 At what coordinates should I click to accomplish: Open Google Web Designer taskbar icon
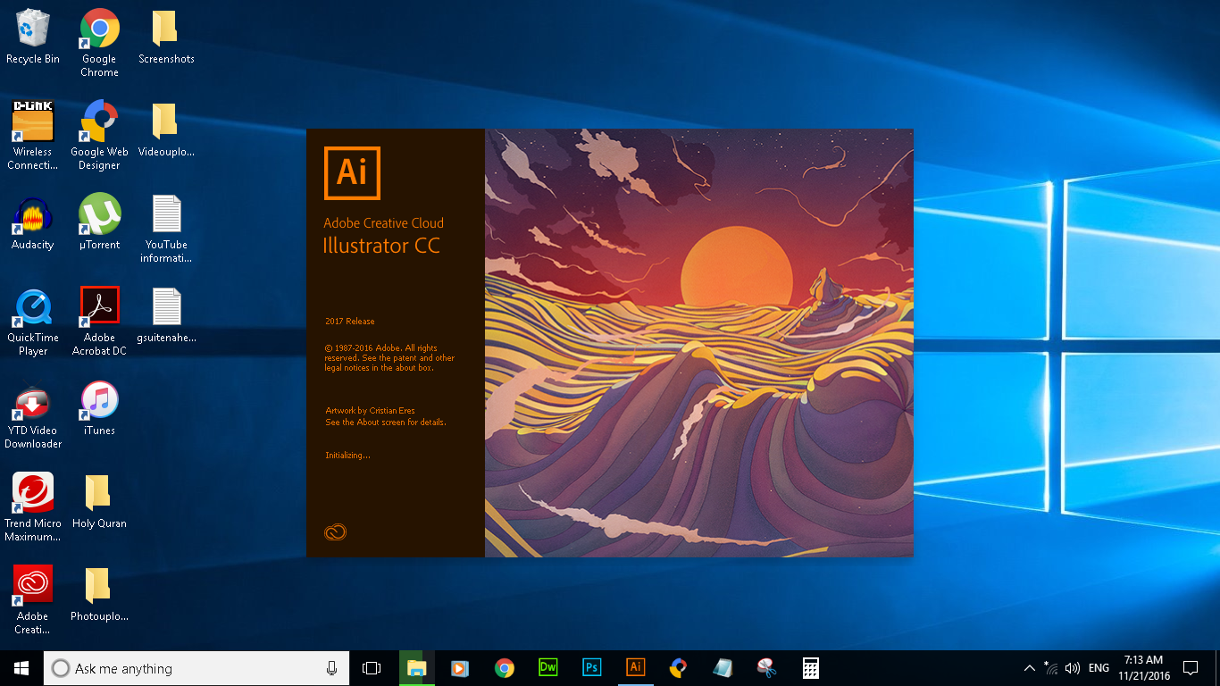(x=679, y=668)
